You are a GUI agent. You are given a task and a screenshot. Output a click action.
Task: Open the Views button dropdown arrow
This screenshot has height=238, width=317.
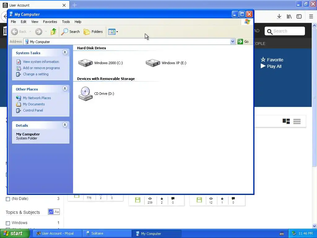coord(117,32)
